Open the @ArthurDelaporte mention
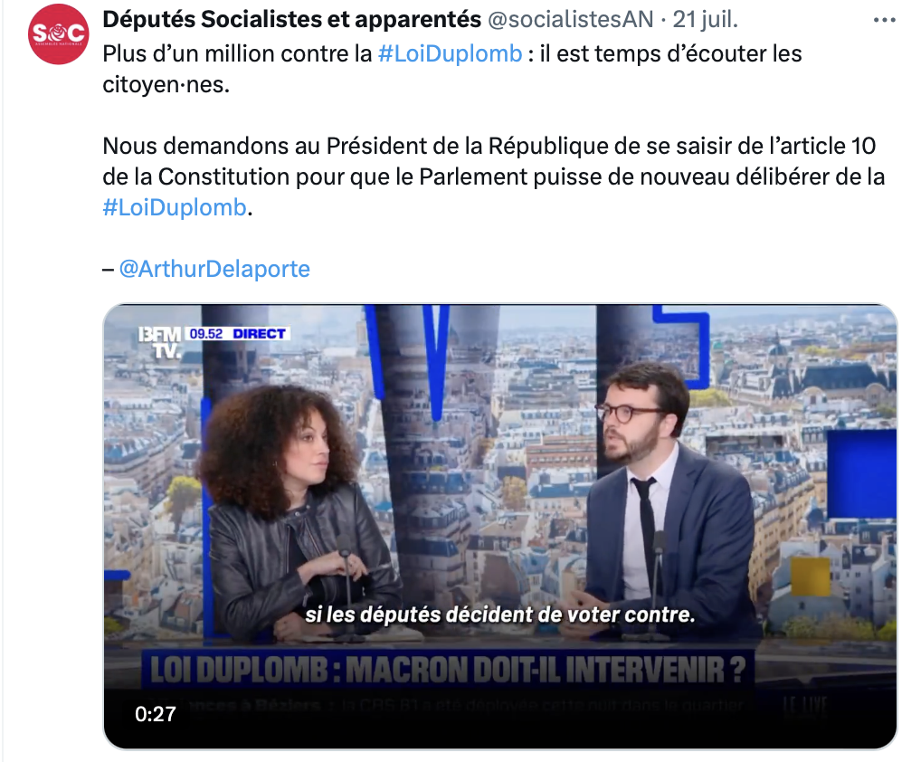This screenshot has width=921, height=762. click(214, 269)
